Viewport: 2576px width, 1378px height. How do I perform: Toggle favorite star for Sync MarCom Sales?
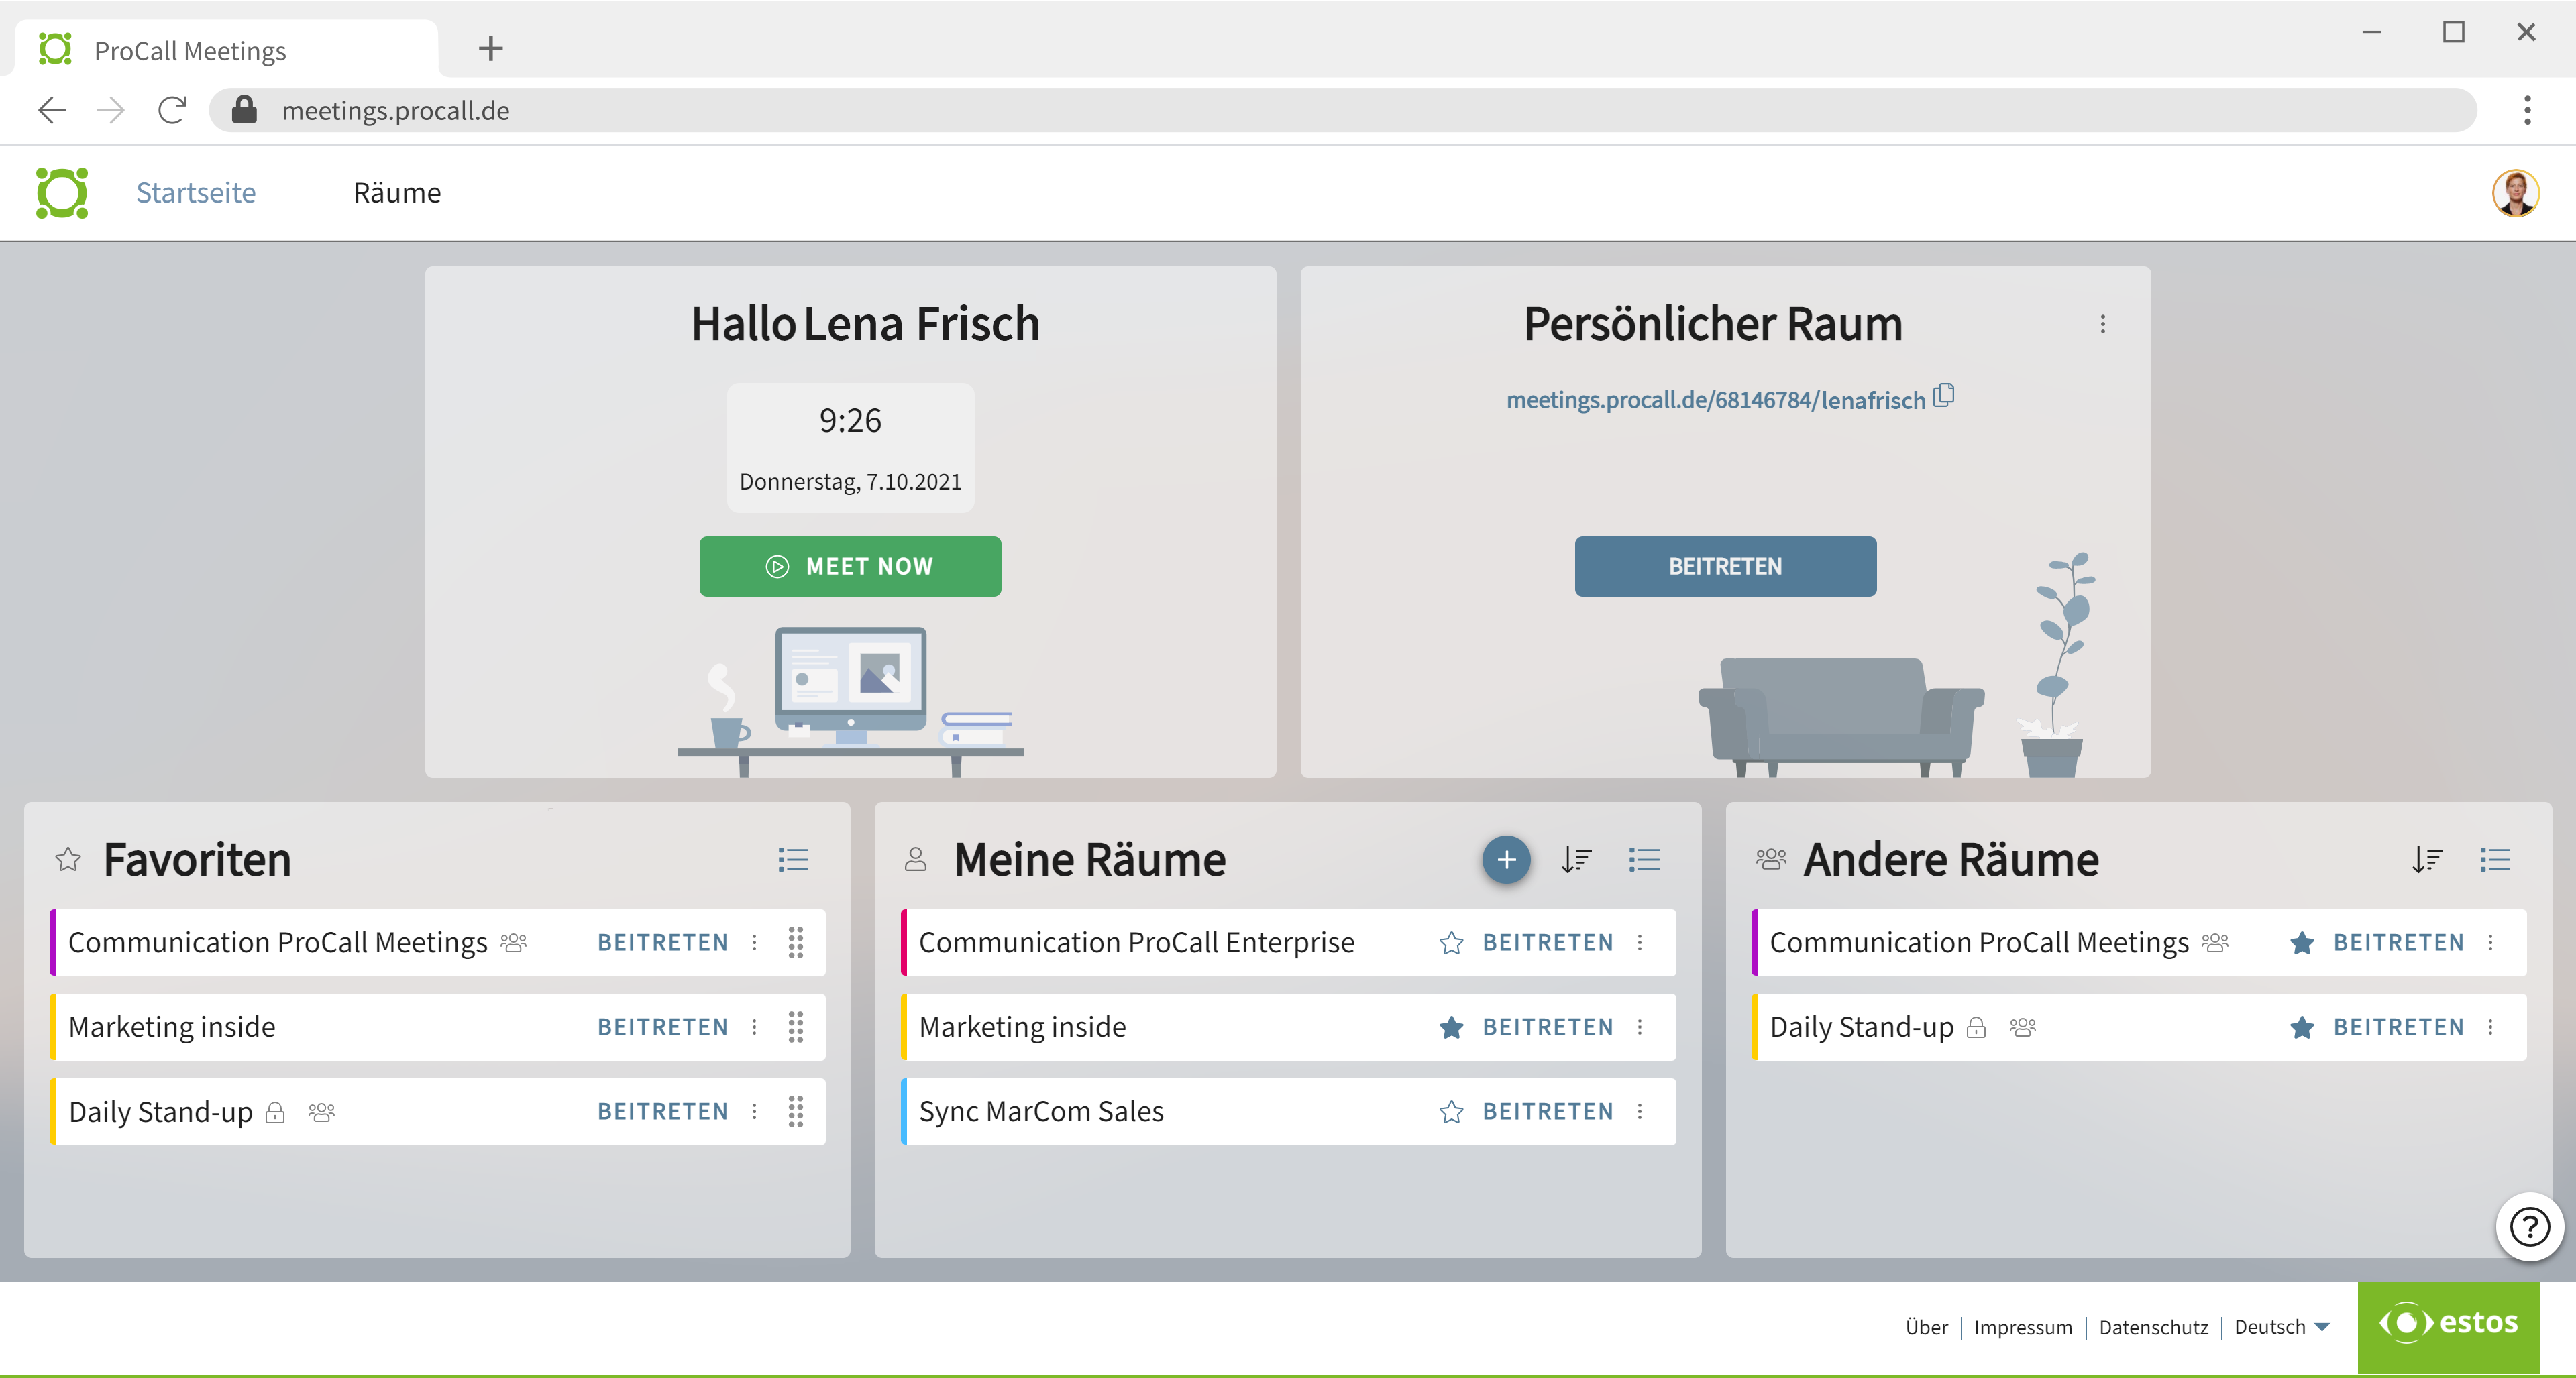pos(1451,1111)
